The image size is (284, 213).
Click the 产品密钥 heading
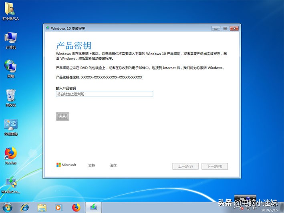point(74,45)
